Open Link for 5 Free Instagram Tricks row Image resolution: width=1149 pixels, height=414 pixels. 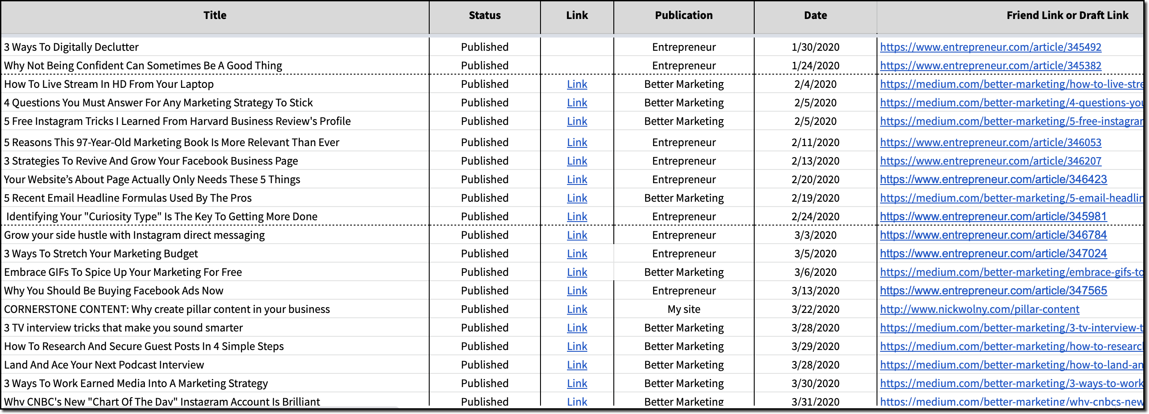[577, 121]
